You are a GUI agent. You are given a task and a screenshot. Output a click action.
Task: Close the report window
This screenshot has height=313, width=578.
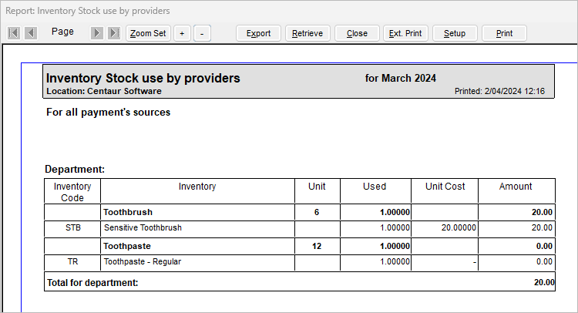(358, 33)
